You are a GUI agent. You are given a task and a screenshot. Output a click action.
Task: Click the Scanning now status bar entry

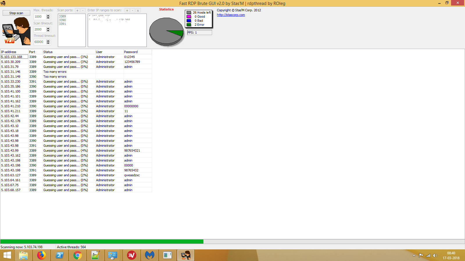pos(22,247)
